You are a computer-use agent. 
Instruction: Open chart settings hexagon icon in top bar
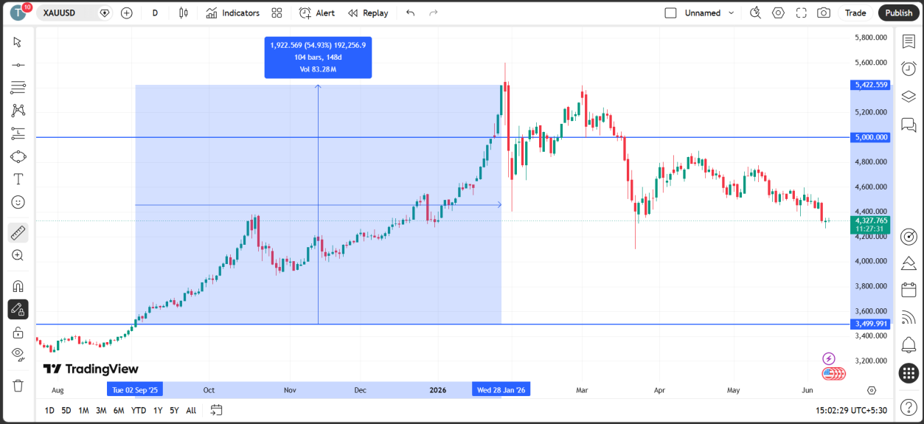(x=778, y=13)
